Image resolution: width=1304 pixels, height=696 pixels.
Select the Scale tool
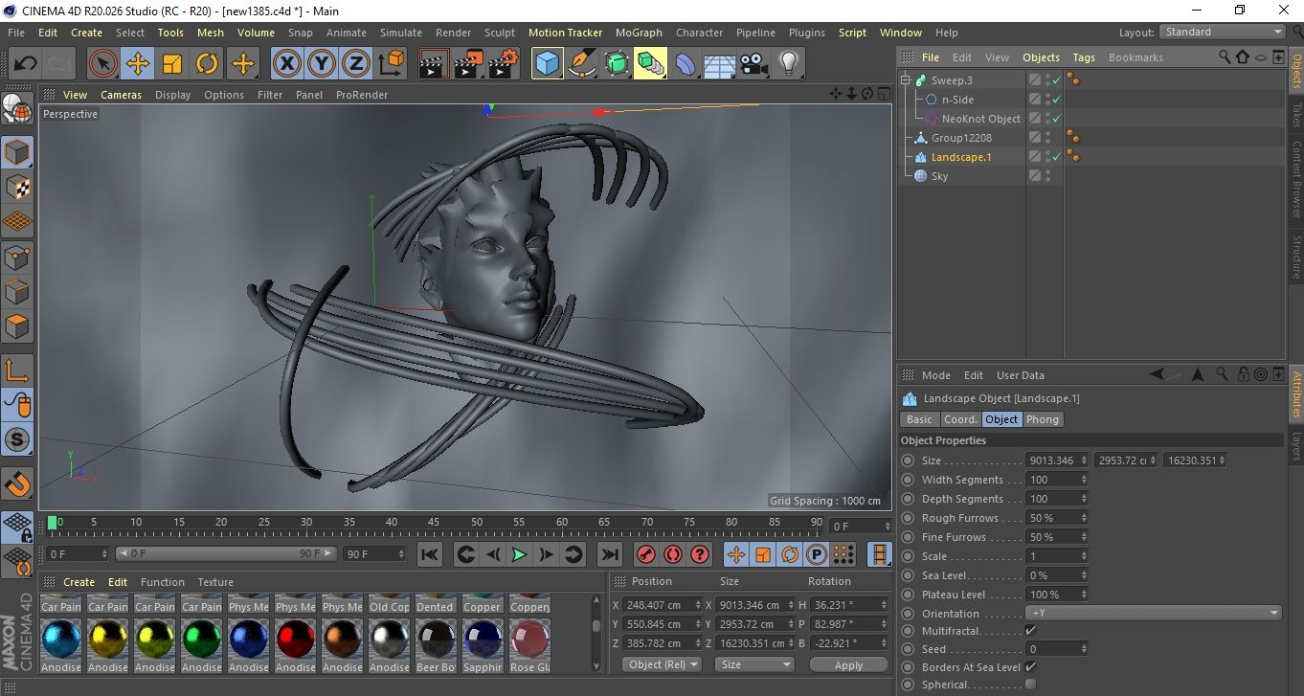172,64
